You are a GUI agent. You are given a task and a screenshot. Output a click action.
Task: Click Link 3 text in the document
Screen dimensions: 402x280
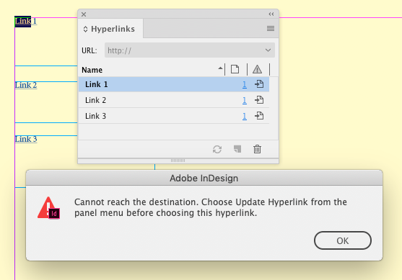pyautogui.click(x=26, y=139)
